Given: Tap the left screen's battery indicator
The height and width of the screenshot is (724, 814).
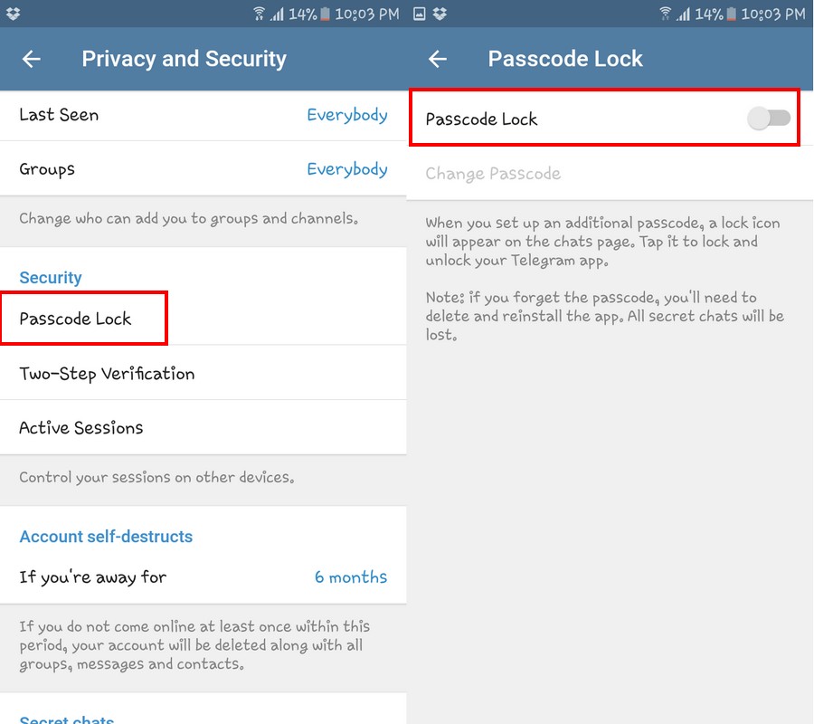Looking at the screenshot, I should pyautogui.click(x=325, y=14).
